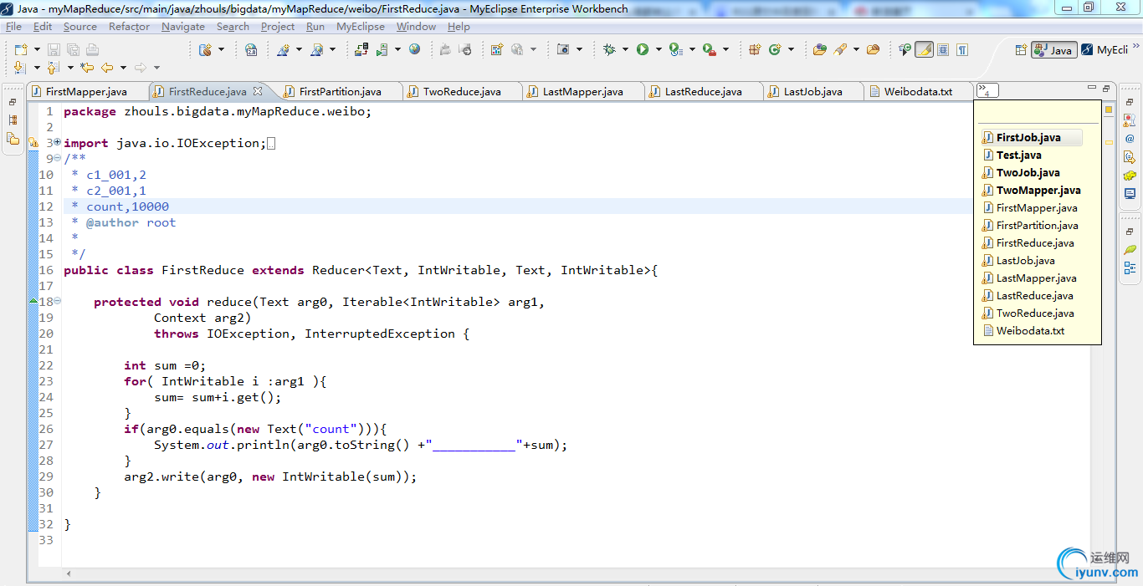The height and width of the screenshot is (586, 1143).
Task: Click the Previous Annotation arrow icon
Action: tap(53, 68)
